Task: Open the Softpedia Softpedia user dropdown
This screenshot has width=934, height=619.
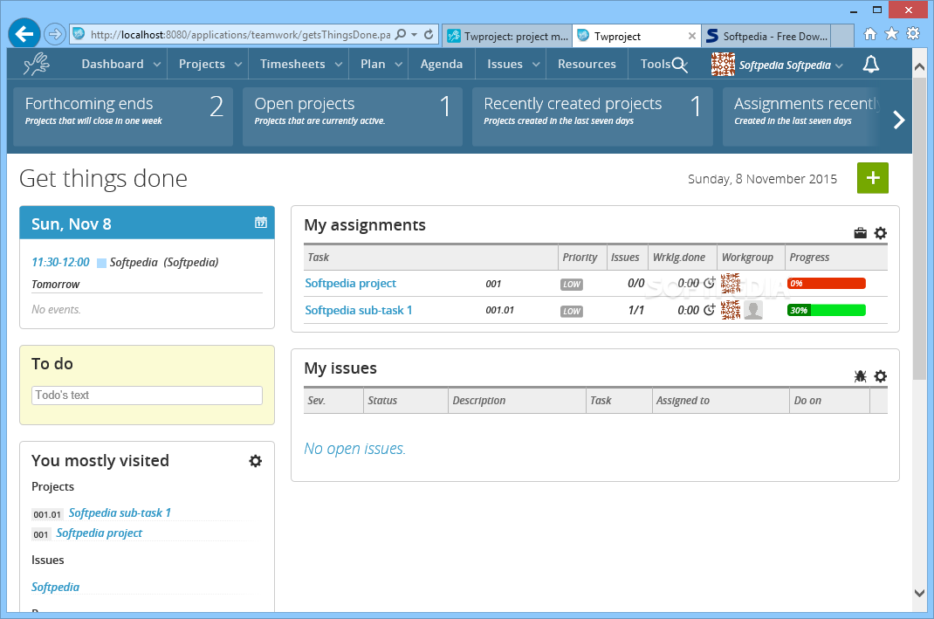Action: (x=791, y=65)
